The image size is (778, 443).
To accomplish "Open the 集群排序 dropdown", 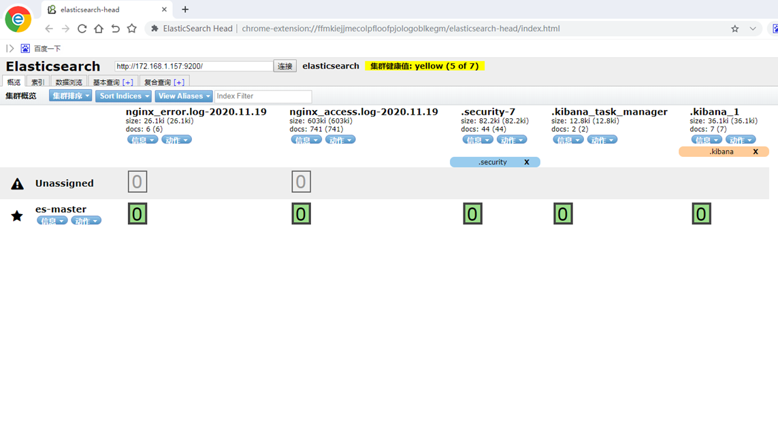I will pos(71,96).
